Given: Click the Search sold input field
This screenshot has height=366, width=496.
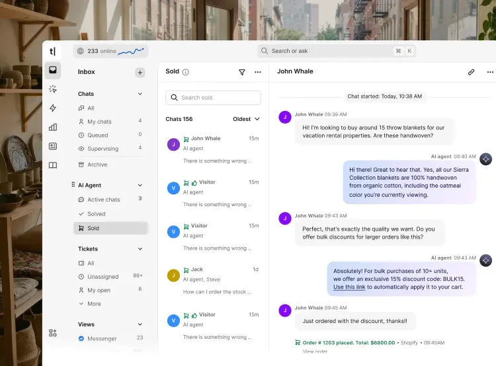Looking at the screenshot, I should click(213, 97).
